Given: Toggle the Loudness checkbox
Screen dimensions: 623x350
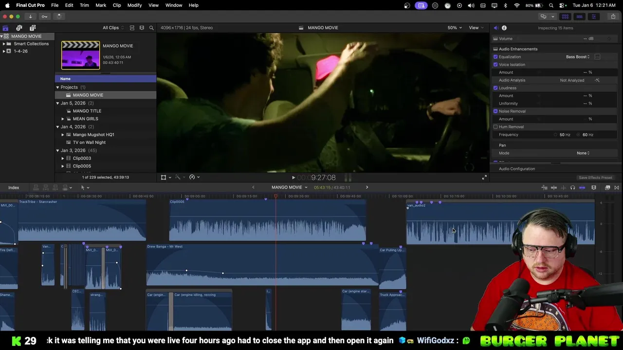Looking at the screenshot, I should click(x=495, y=88).
